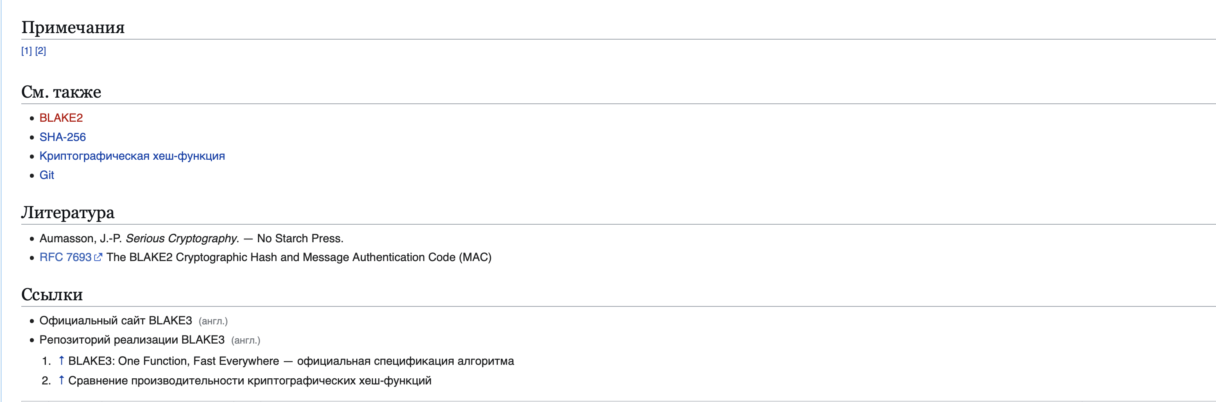Go to the Git article link
Screen dimensions: 1216x402
pos(47,175)
